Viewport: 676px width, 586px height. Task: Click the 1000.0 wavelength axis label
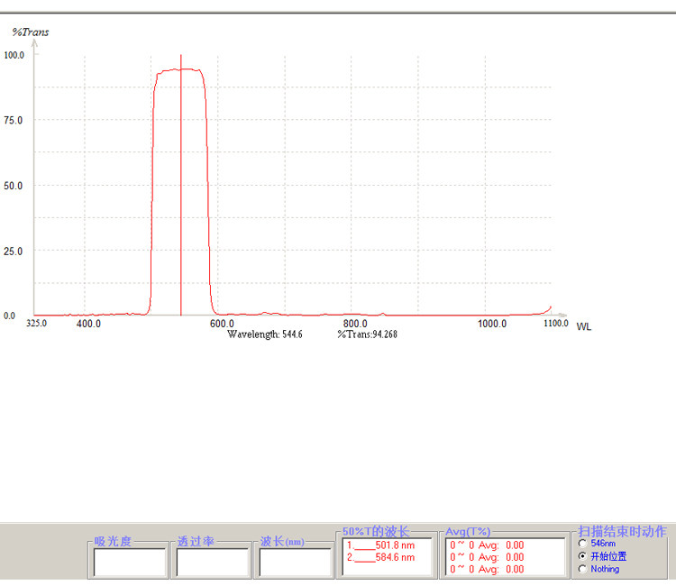tap(492, 324)
